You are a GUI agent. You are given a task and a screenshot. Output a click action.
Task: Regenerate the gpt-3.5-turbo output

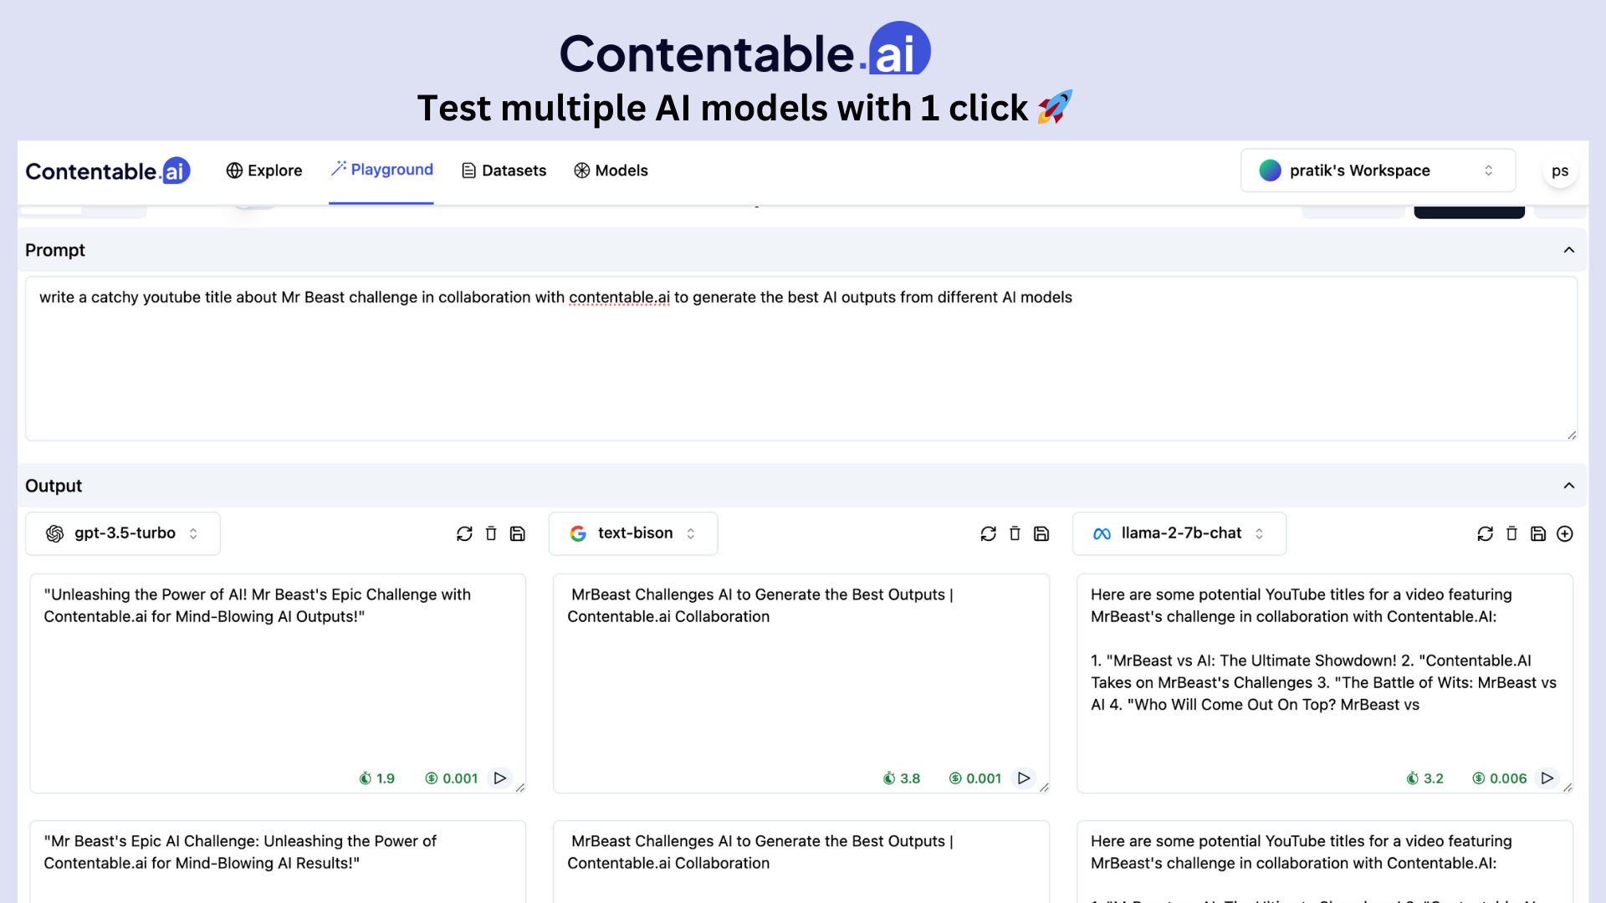coord(464,533)
